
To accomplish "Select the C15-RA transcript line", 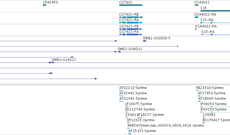I will pos(215,23).
